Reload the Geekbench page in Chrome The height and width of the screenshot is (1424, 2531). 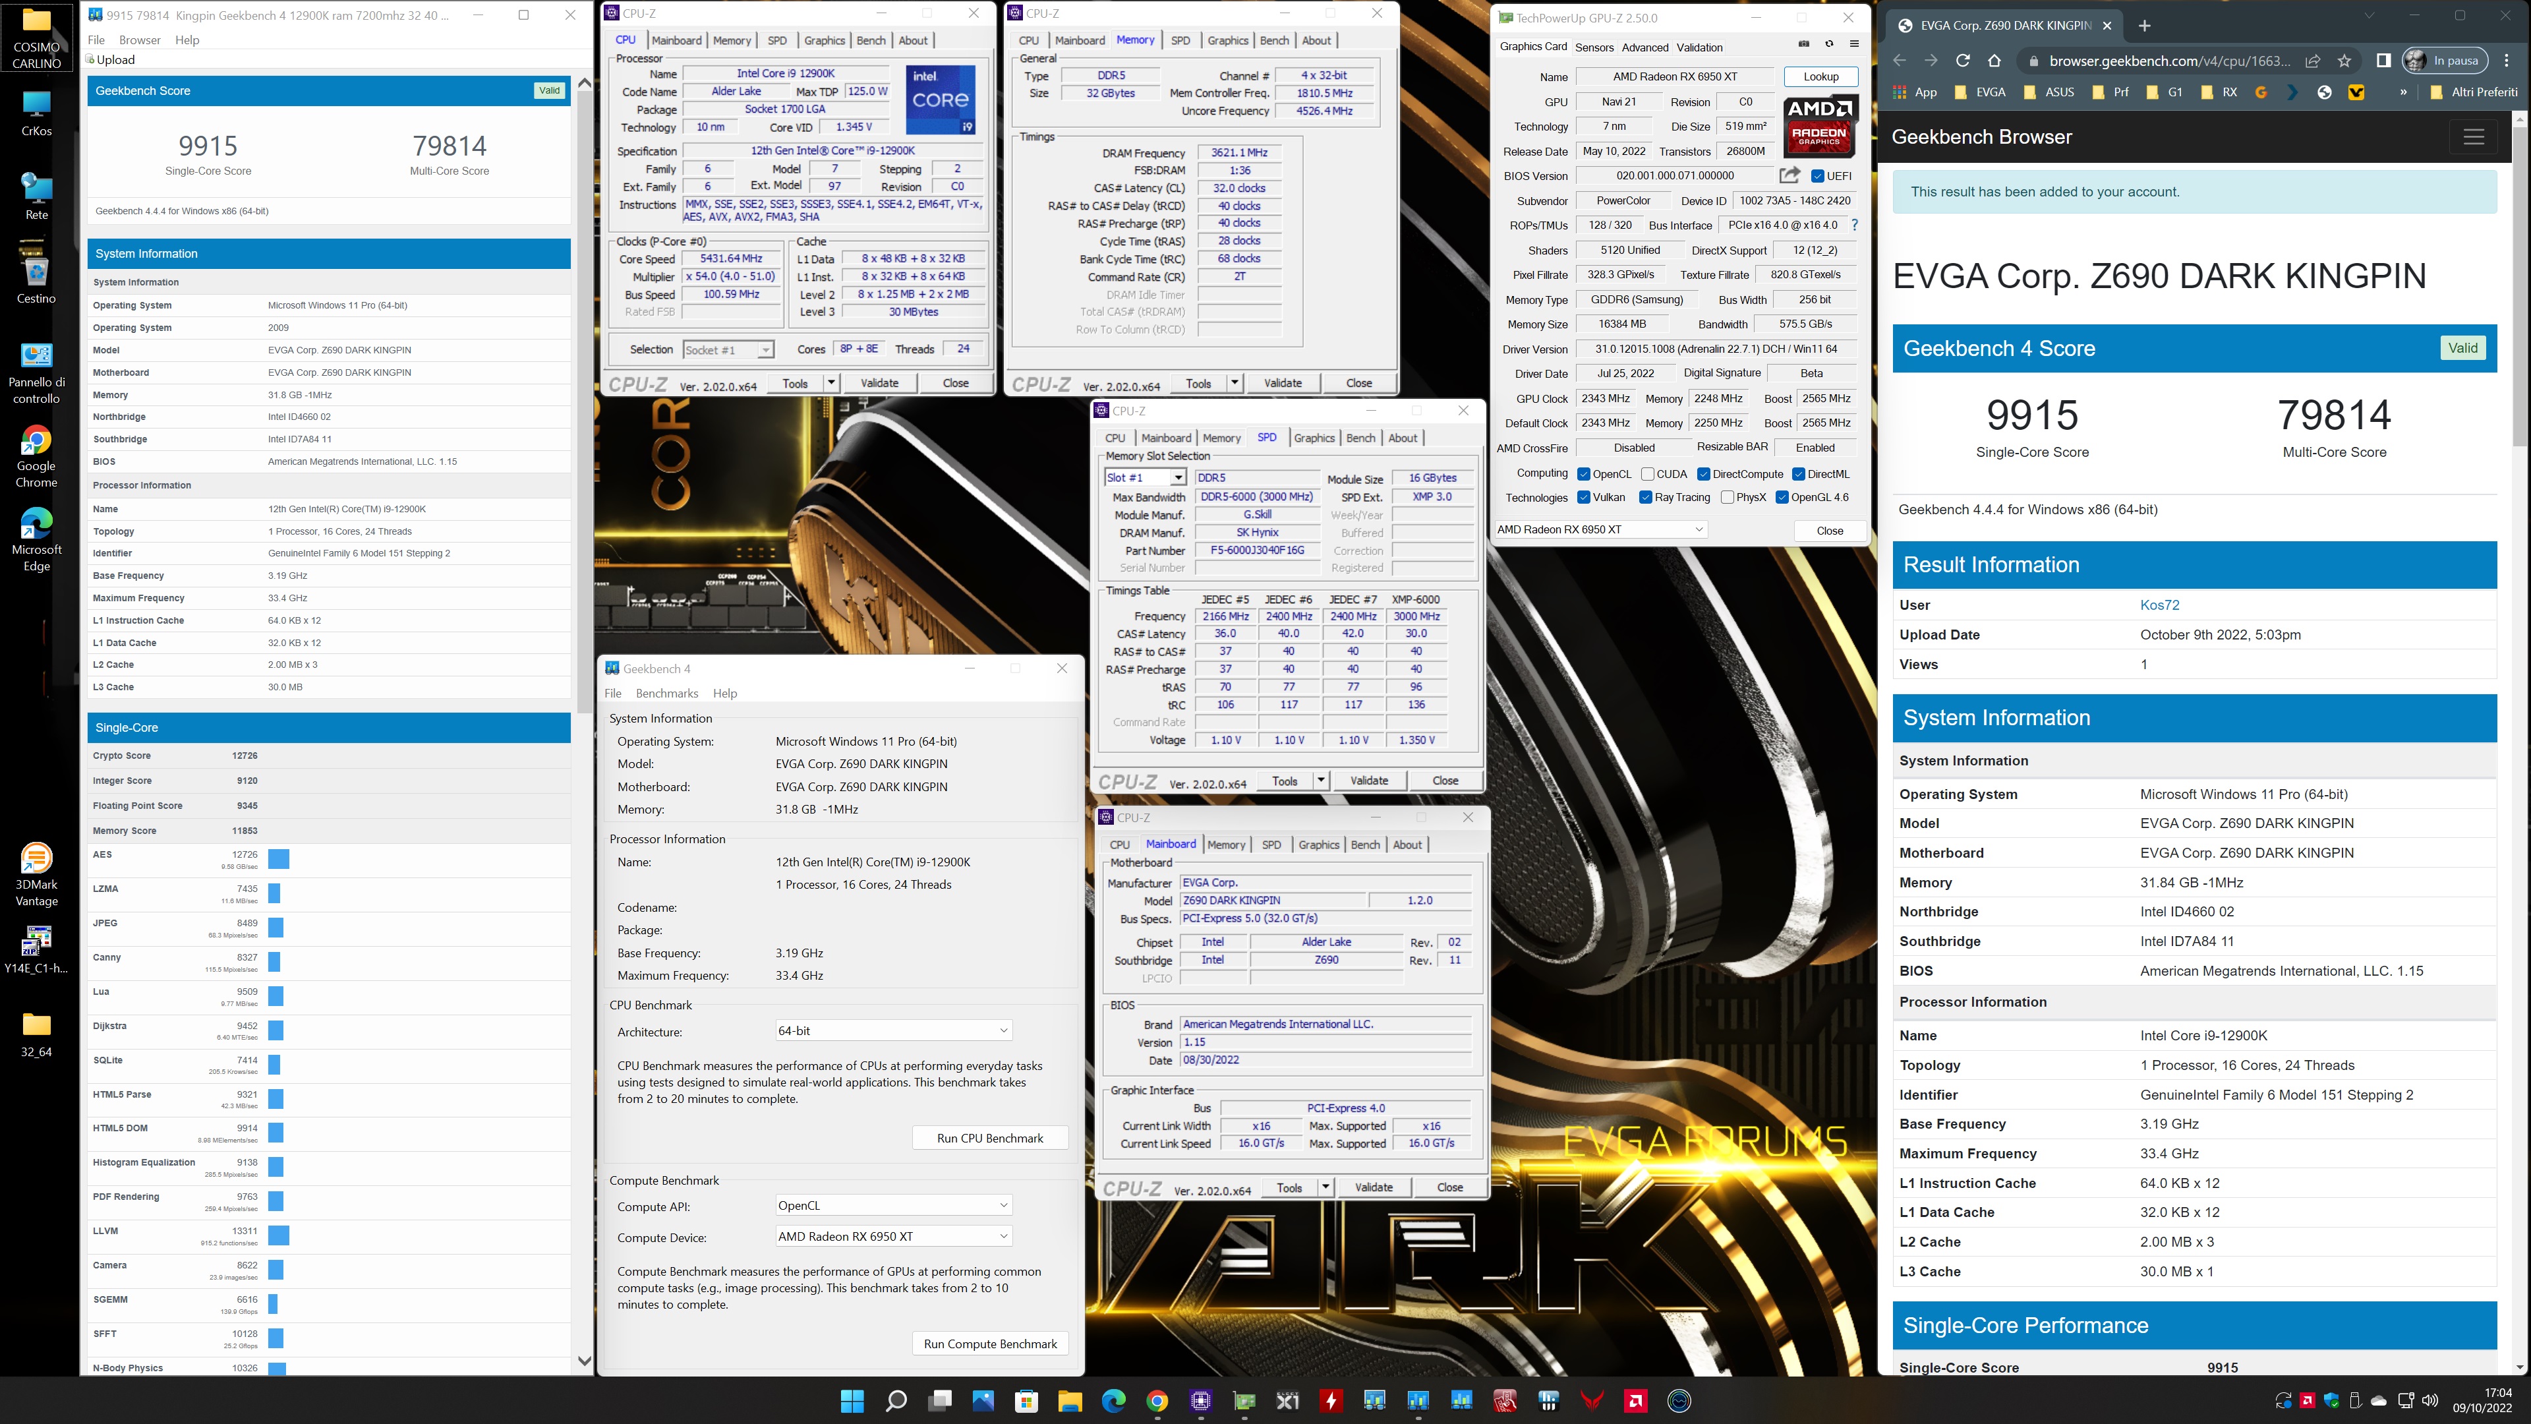pyautogui.click(x=1962, y=61)
